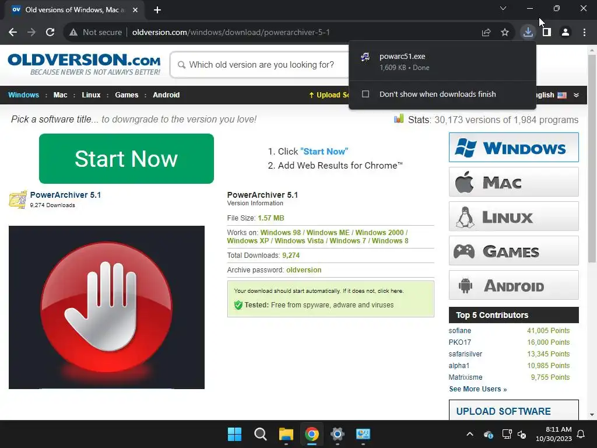Select Mac in the navigation bar

[x=60, y=95]
